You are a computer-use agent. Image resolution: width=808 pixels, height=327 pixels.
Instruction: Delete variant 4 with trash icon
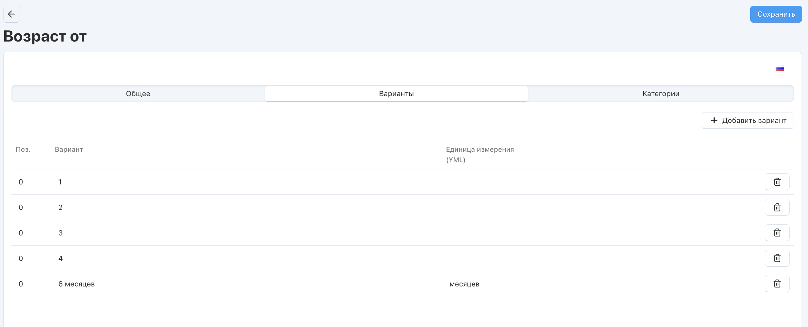click(777, 258)
